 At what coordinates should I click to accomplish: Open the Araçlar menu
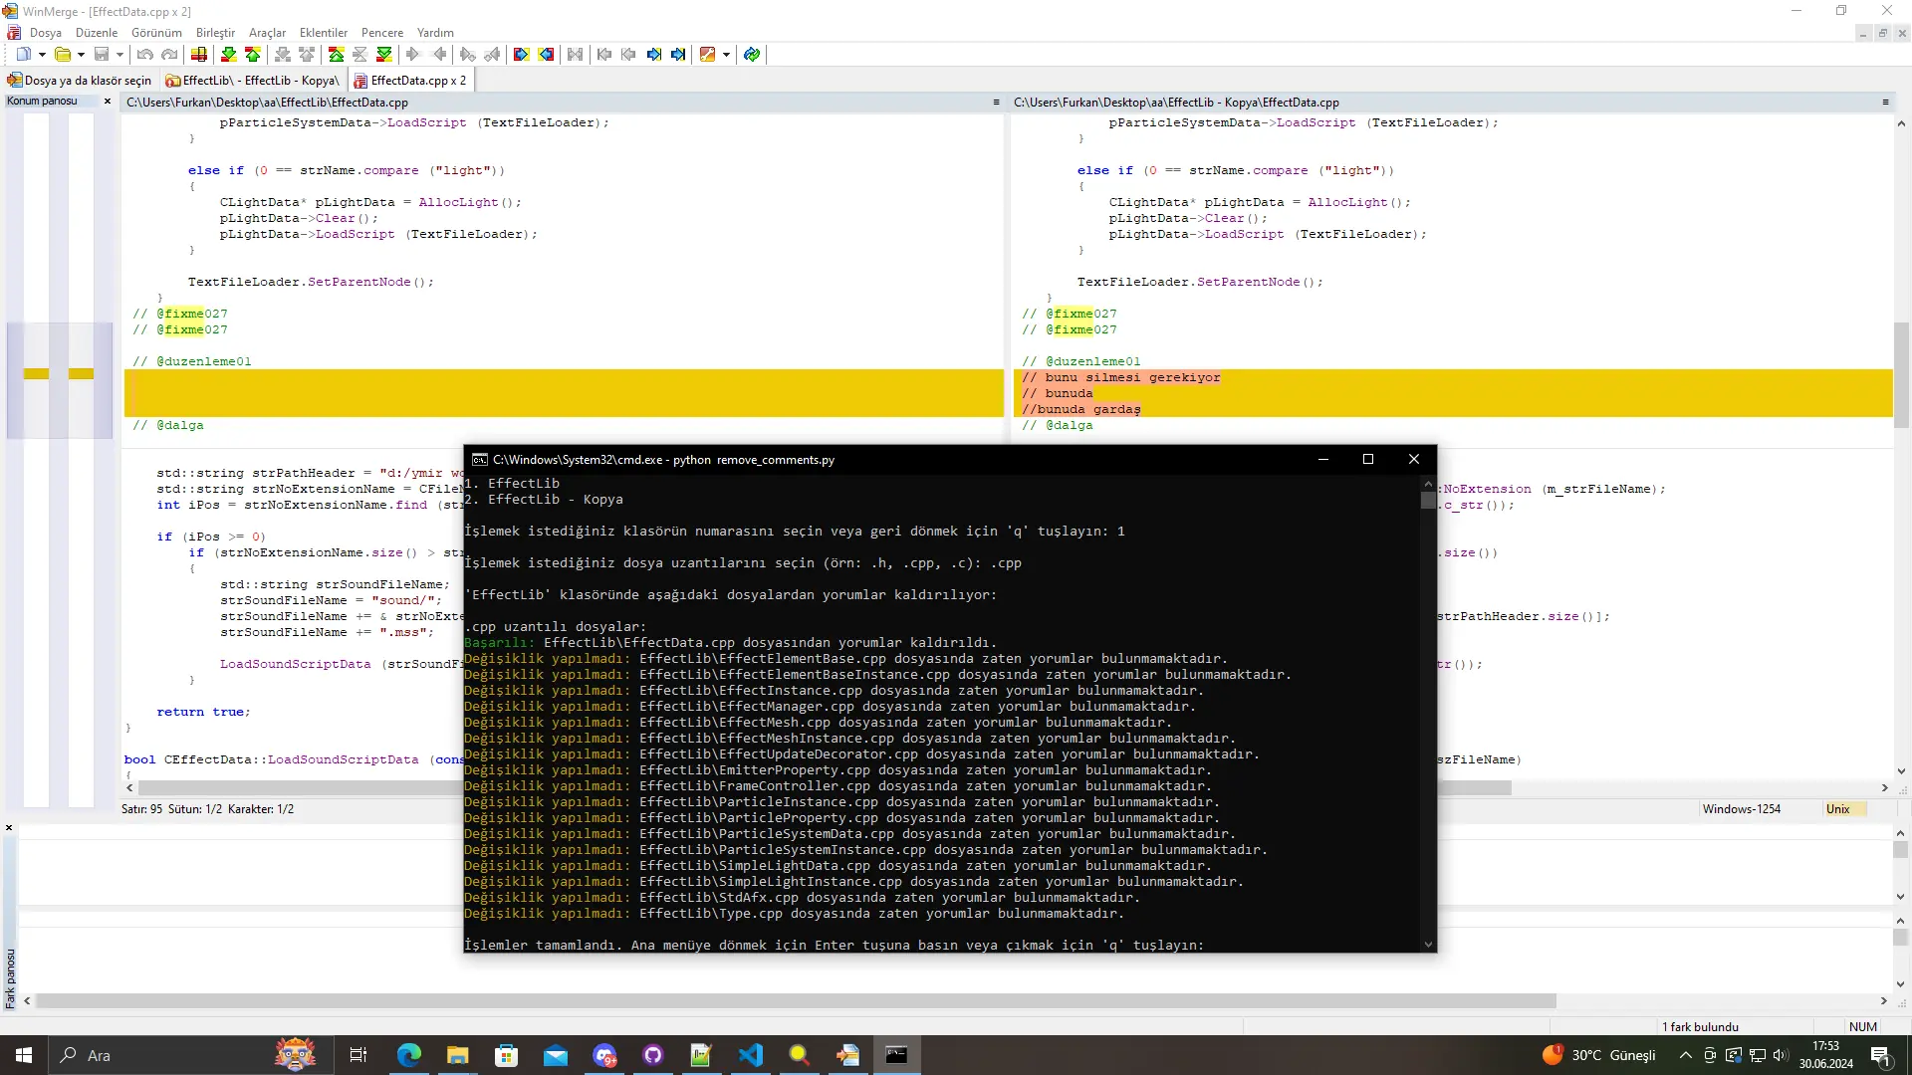coord(267,33)
